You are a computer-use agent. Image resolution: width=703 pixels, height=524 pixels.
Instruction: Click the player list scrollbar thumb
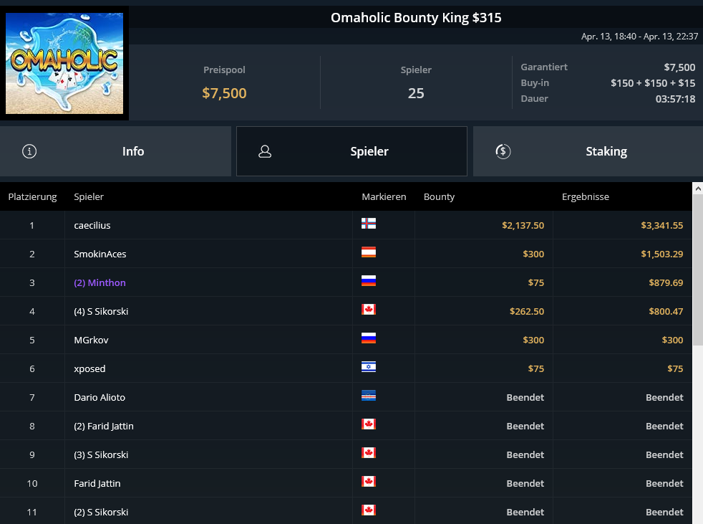click(697, 272)
